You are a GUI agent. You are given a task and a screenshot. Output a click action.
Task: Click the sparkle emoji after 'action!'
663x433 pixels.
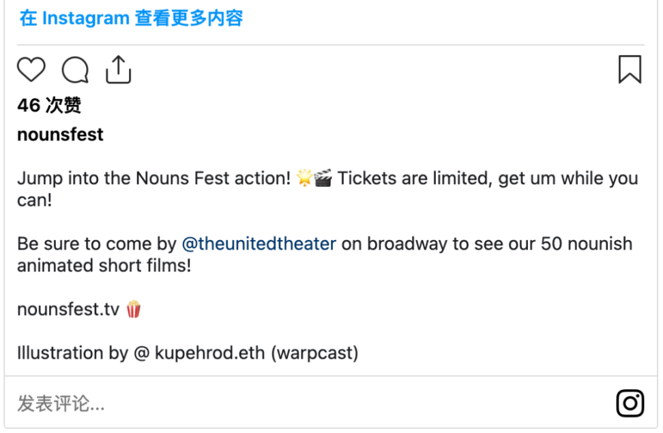305,176
